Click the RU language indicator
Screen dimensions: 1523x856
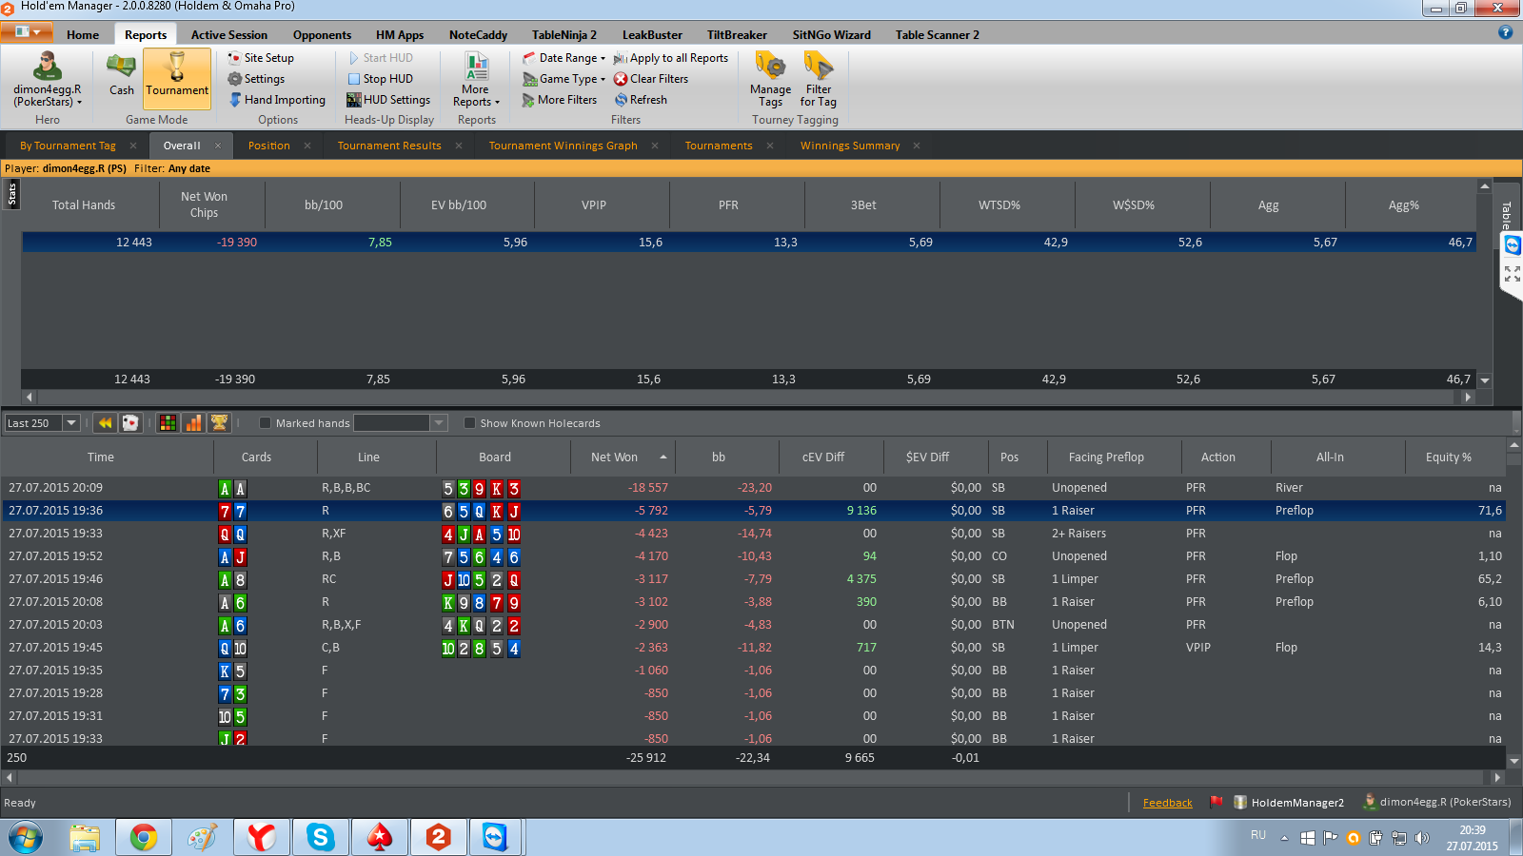[x=1258, y=835]
